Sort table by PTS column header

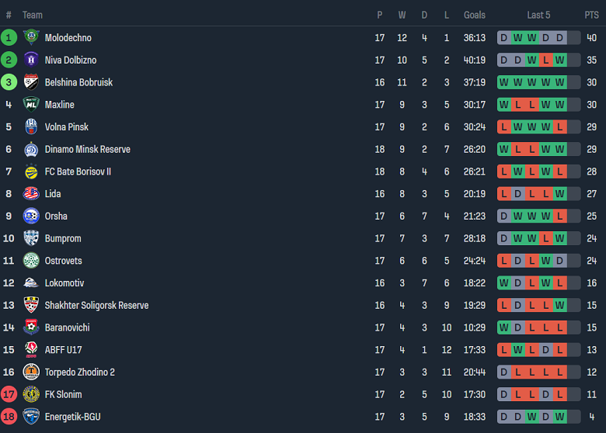tap(591, 15)
